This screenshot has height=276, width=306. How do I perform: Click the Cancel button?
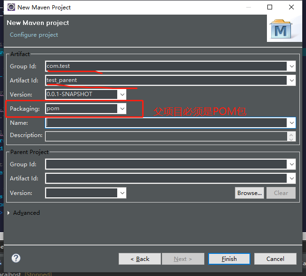click(275, 259)
